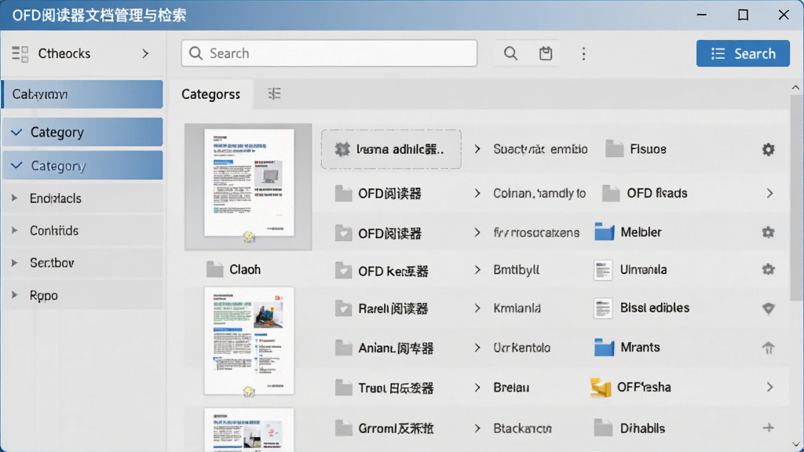Click the Claoh folder icon
Viewport: 804px width, 452px height.
[214, 269]
